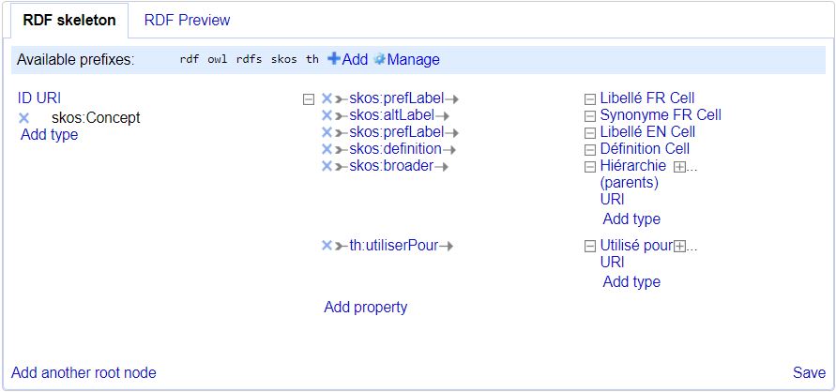The image size is (836, 392).
Task: Collapse the root node properties minus box
Action: [x=308, y=98]
